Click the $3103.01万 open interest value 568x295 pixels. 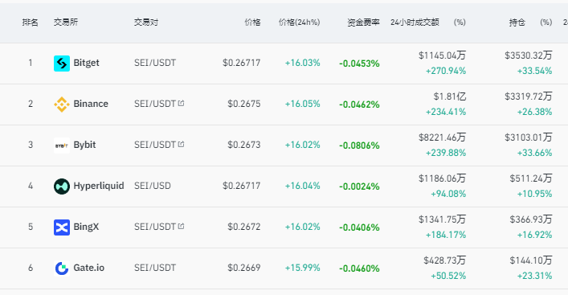(x=529, y=137)
